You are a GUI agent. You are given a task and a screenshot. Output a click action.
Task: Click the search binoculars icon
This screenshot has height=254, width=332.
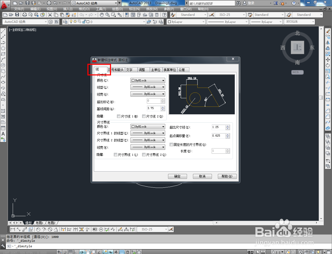[x=238, y=3]
